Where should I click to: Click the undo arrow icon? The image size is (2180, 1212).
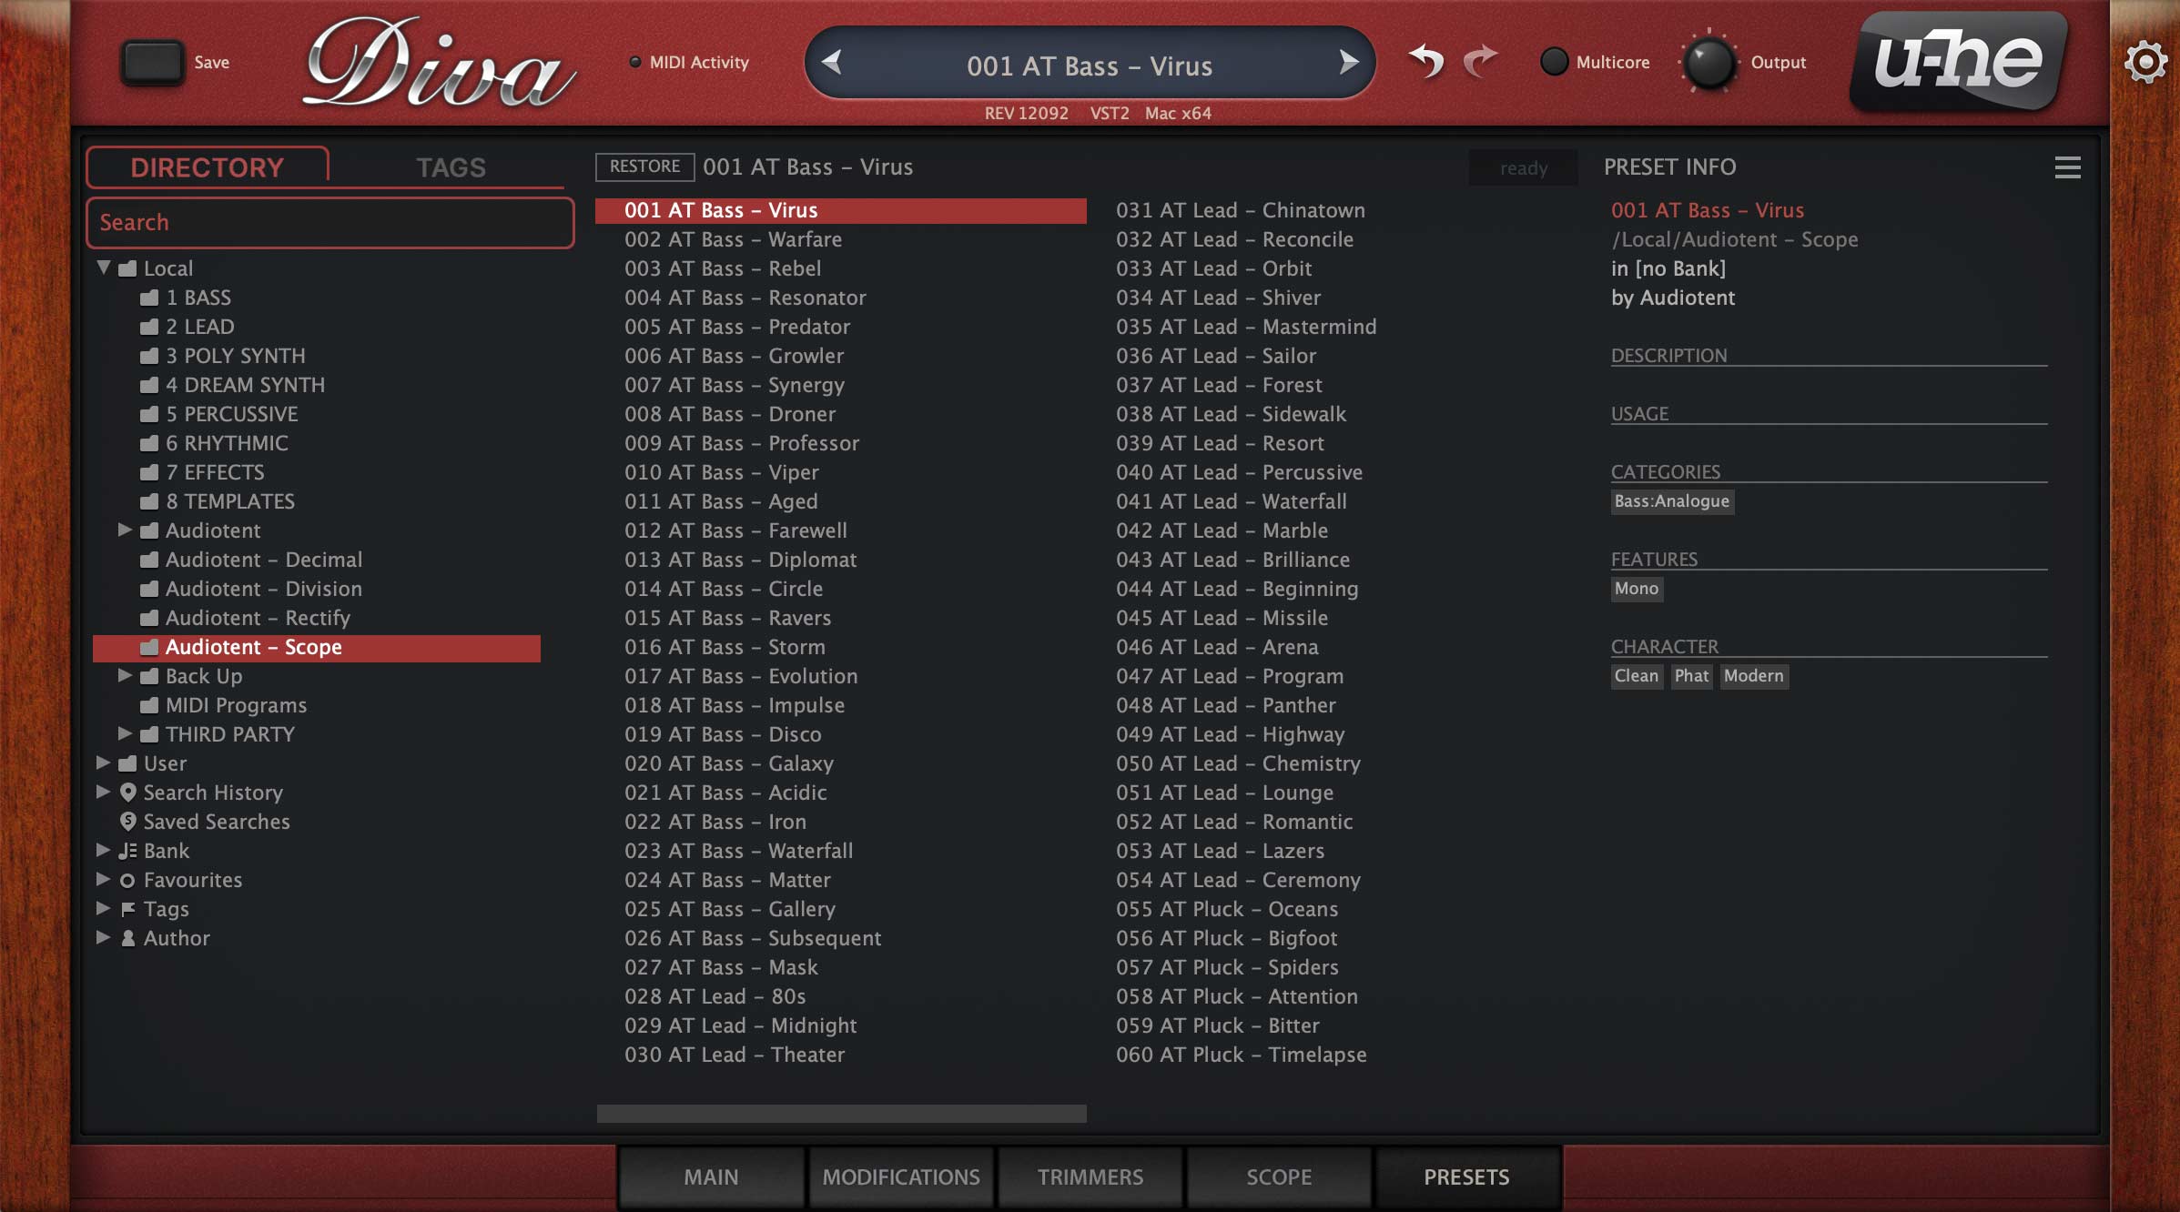coord(1426,62)
